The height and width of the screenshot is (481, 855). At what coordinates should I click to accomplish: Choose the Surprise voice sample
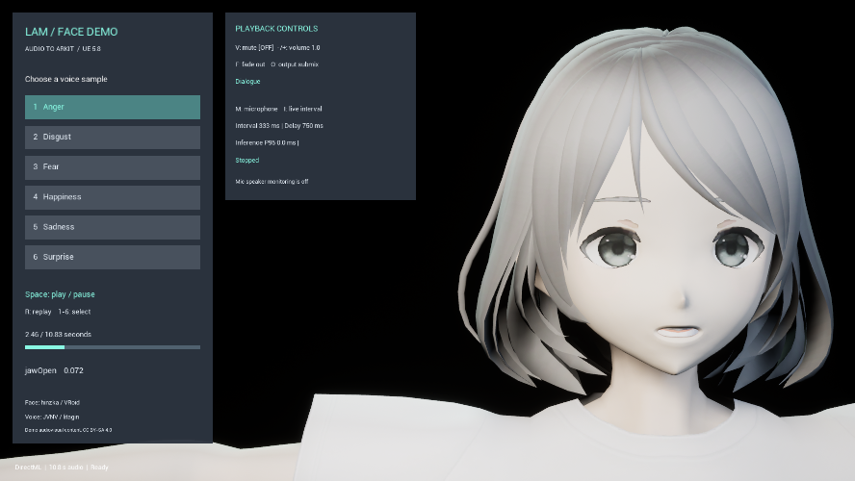[x=113, y=257]
